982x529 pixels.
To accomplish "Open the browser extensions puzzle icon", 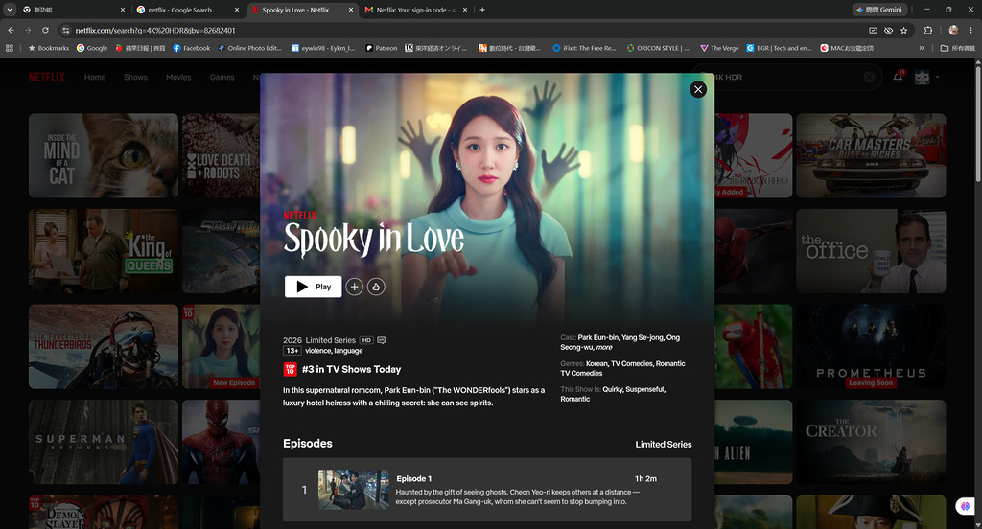I will pyautogui.click(x=928, y=30).
